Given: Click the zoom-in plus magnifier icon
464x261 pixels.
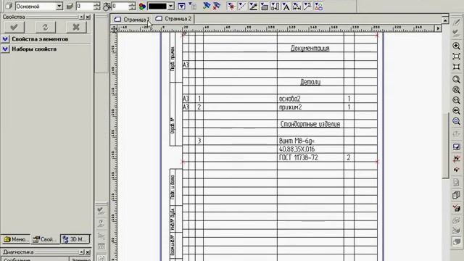Looking at the screenshot, I should point(456,46).
